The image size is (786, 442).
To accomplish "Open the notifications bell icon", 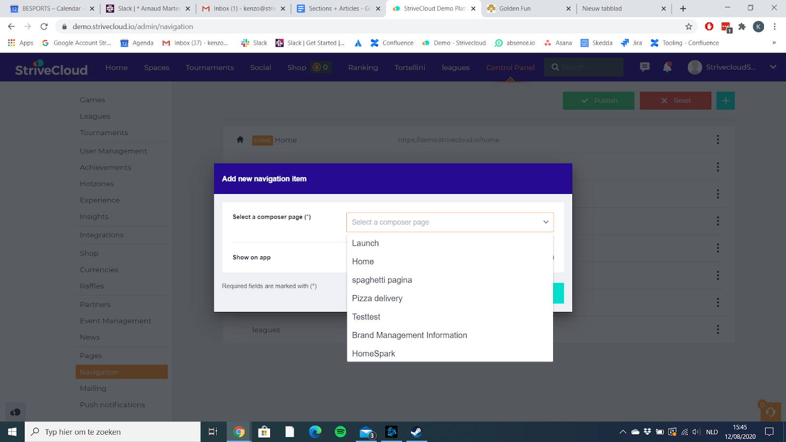I will [x=667, y=67].
